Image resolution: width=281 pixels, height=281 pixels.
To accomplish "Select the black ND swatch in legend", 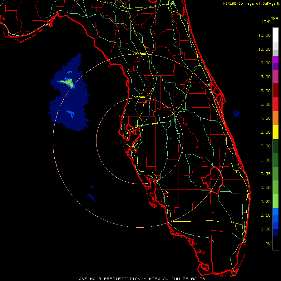I will pos(276,243).
